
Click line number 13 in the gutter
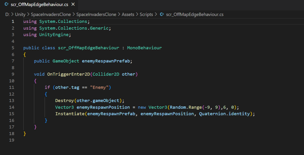pyautogui.click(x=12, y=100)
